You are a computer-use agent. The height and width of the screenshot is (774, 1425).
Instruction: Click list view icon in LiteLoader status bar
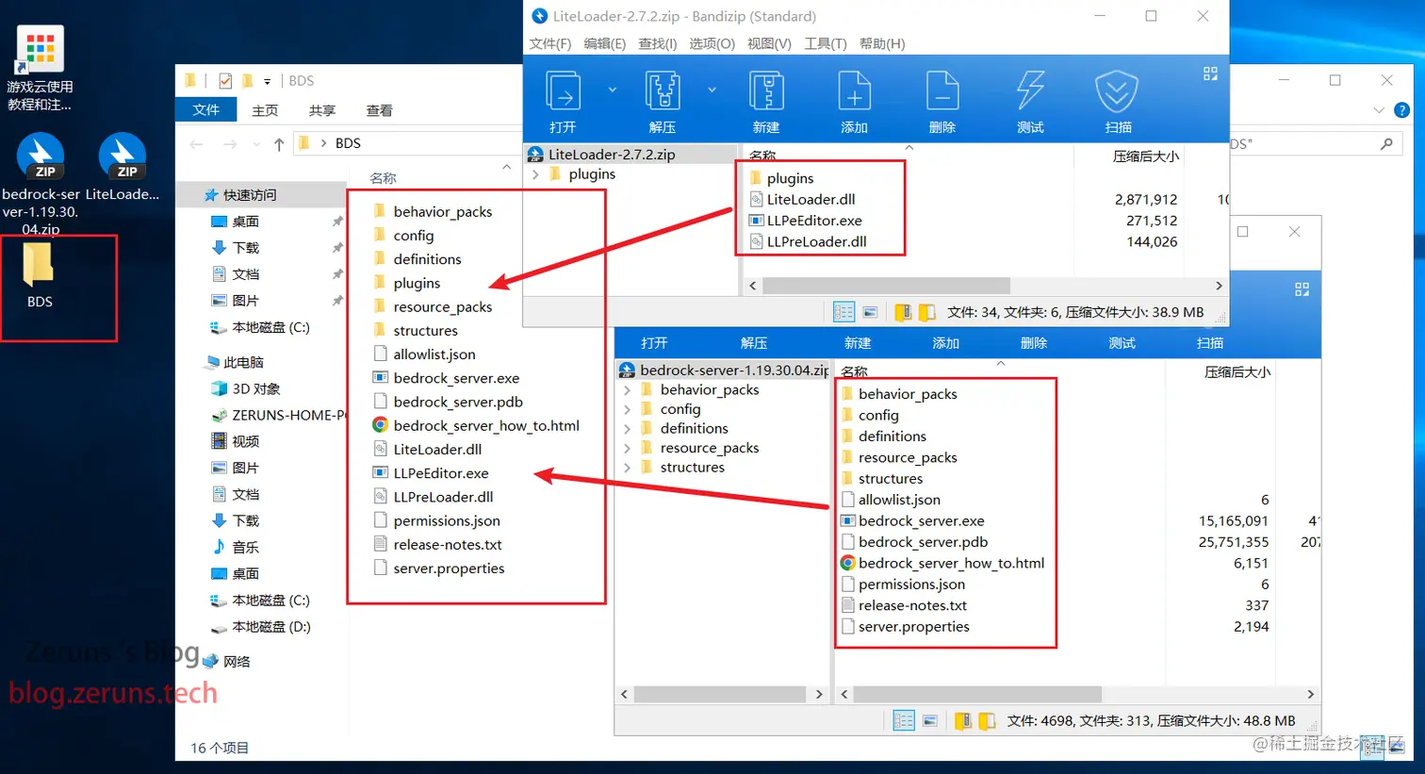(x=870, y=312)
